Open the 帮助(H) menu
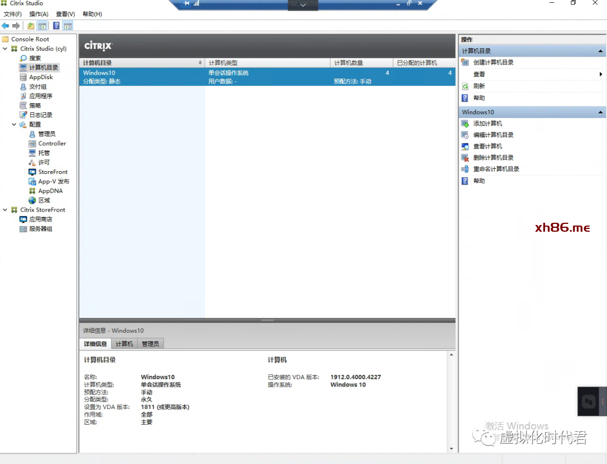 pyautogui.click(x=92, y=14)
